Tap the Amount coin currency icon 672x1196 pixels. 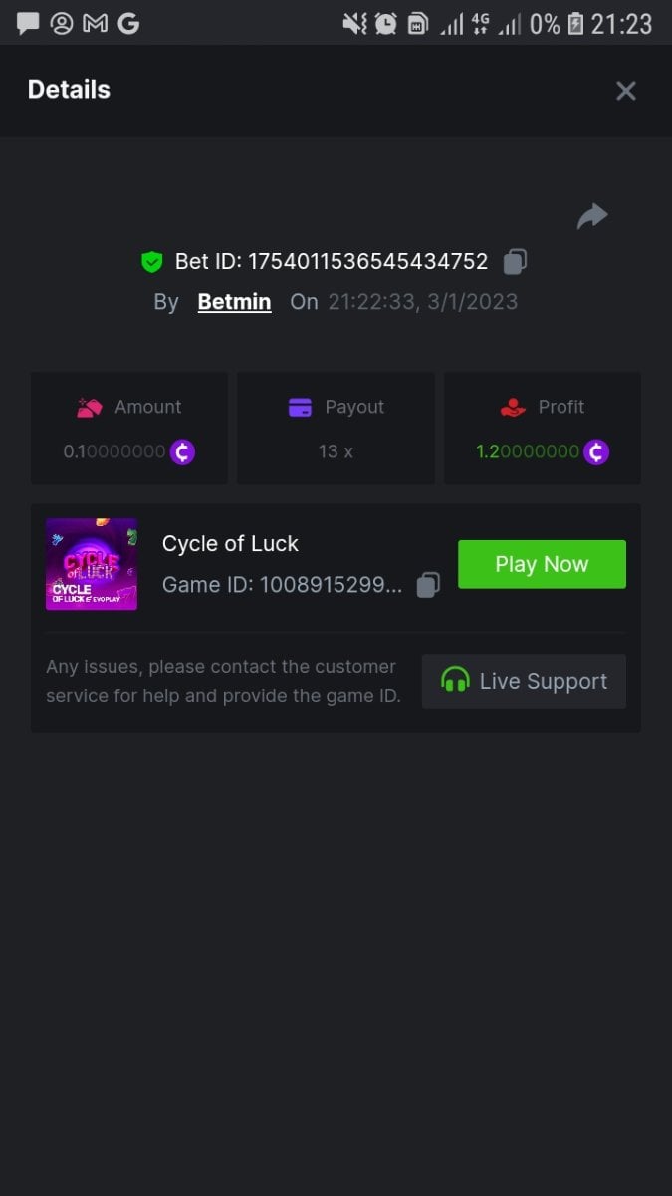182,451
